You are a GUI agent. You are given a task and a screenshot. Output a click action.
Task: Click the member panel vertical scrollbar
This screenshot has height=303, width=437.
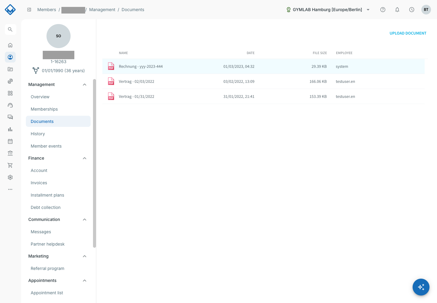tap(95, 163)
